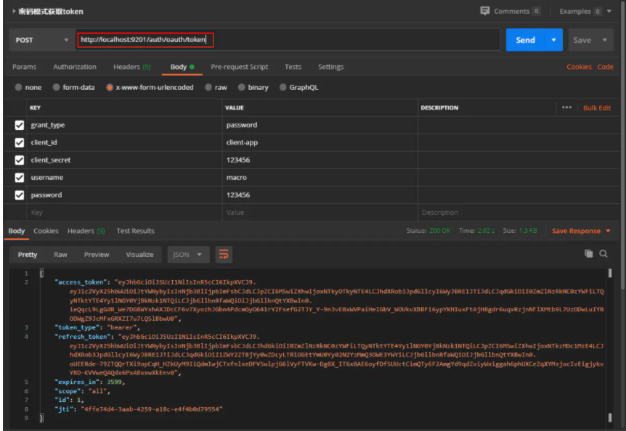The image size is (626, 431).
Task: Open the Test Results tab
Action: click(x=135, y=231)
